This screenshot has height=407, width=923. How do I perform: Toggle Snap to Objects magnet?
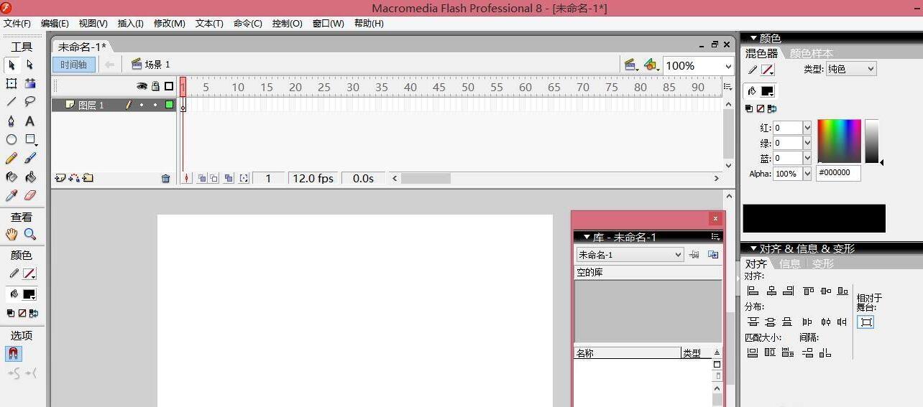[x=14, y=354]
